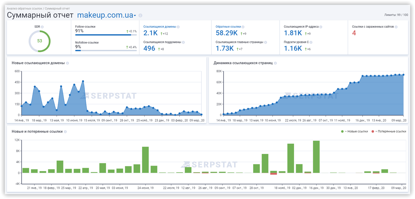Toggle Потерянные ссылки legend item
Viewport: 415px width, 199px height.
click(389, 131)
